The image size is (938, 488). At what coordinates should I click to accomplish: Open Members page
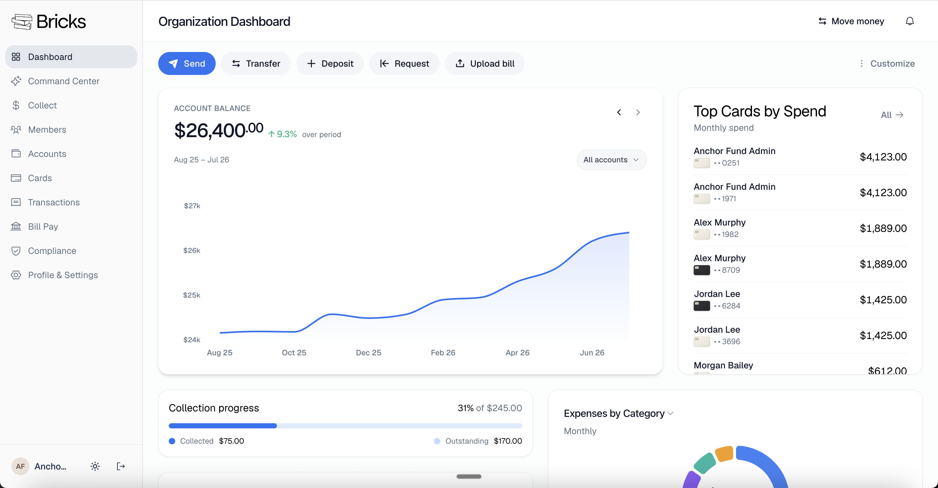(71, 129)
